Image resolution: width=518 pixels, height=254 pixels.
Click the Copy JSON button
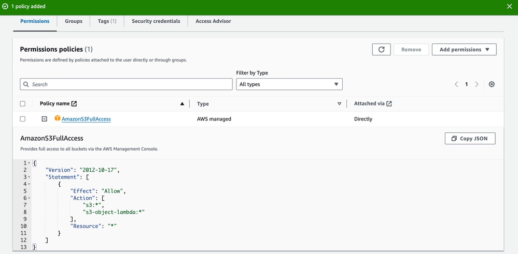[x=470, y=138]
